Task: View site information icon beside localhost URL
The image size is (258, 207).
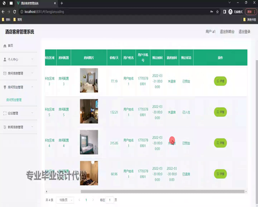Action: coord(22,12)
